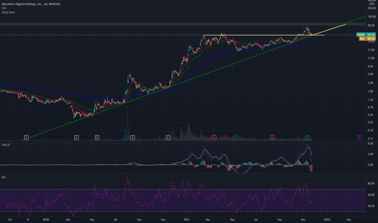Click the 0.18 price axis value

tap(371, 131)
